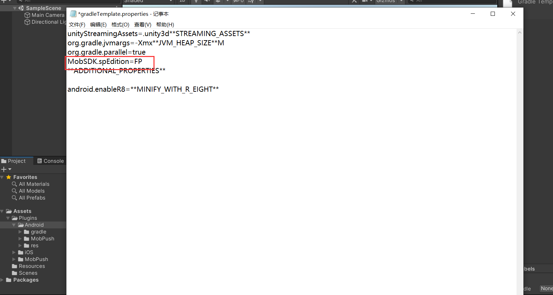This screenshot has height=295, width=553.
Task: Open the 格式(O) menu in Notepad
Action: (120, 25)
